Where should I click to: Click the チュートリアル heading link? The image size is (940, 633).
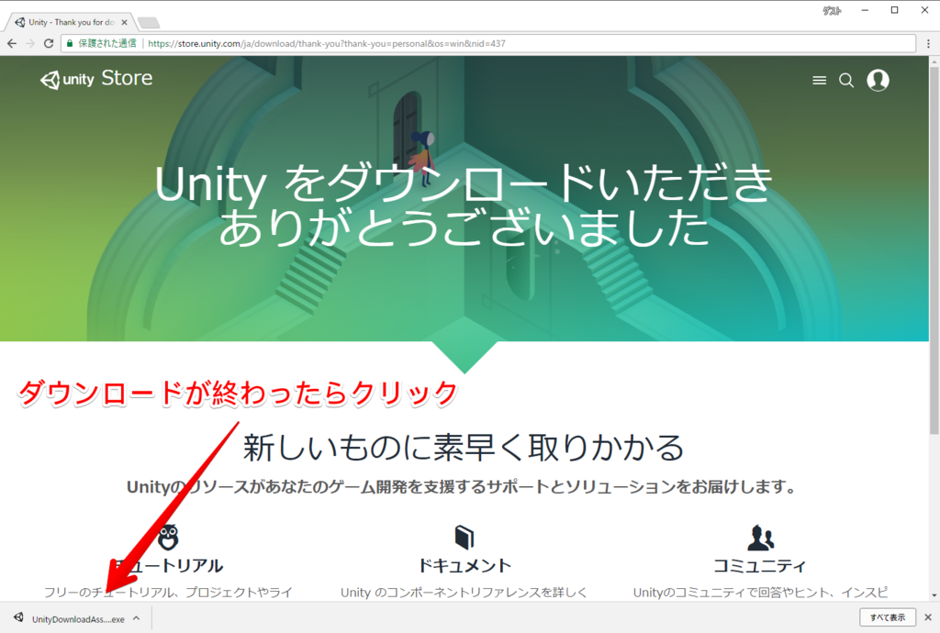tap(169, 565)
